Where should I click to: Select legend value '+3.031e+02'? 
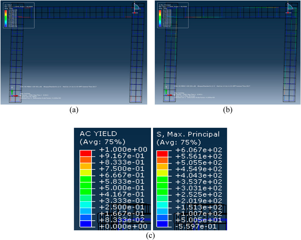[199, 188]
